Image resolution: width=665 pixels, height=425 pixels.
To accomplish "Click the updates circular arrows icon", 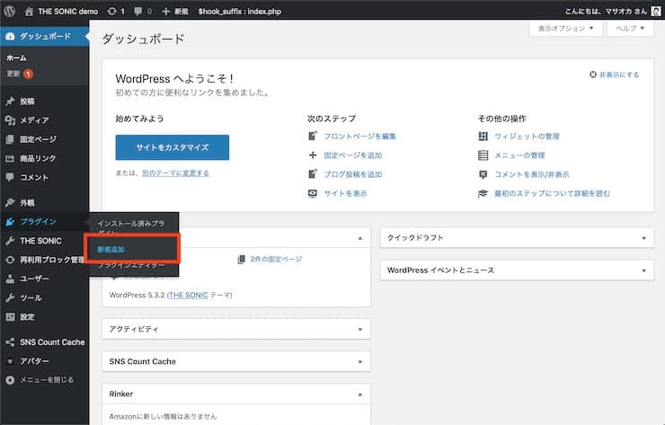I will point(111,12).
